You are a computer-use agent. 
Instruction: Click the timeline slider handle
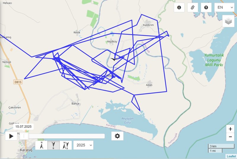tap(24, 136)
